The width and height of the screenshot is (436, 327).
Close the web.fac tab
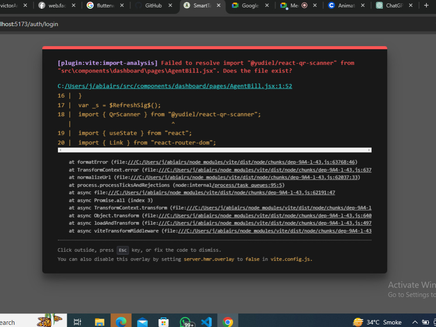coord(73,5)
